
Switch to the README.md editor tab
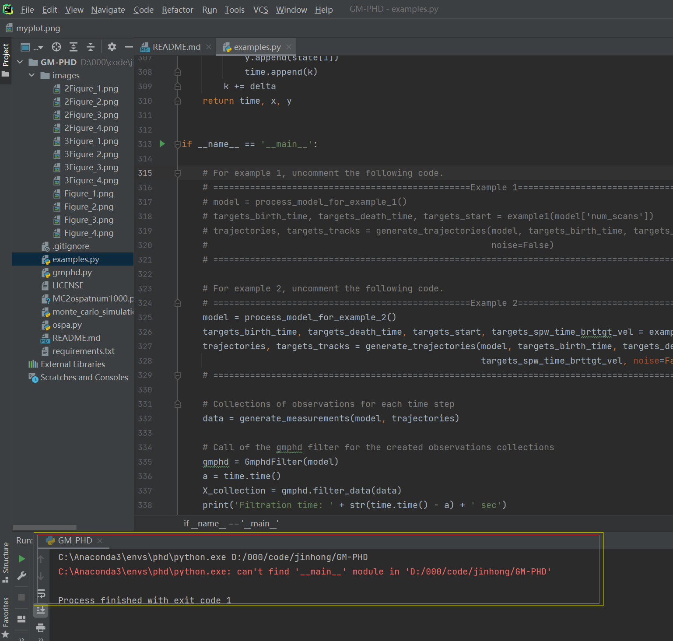pos(176,47)
